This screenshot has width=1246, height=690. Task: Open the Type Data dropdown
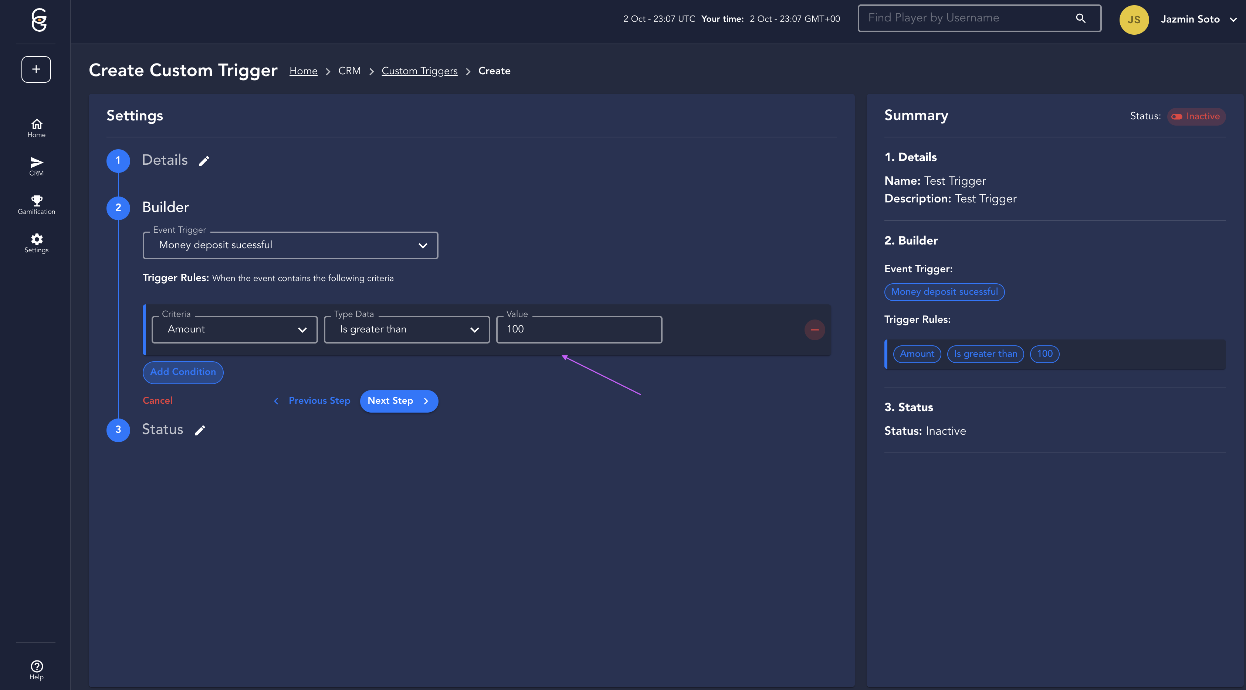point(407,329)
